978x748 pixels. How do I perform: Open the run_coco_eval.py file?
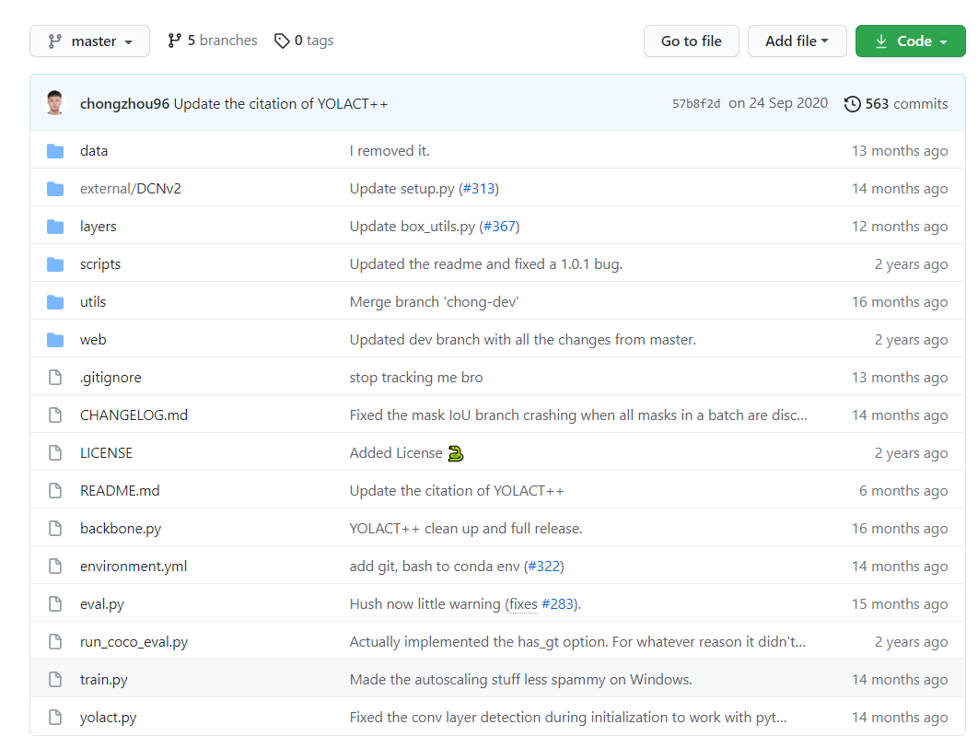[x=134, y=642]
